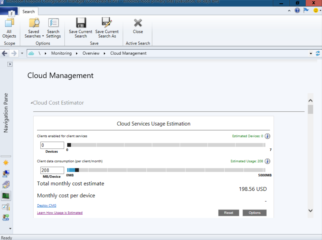The image size is (322, 240).
Task: Click the 5000MB slider maximum label
Action: 265,175
